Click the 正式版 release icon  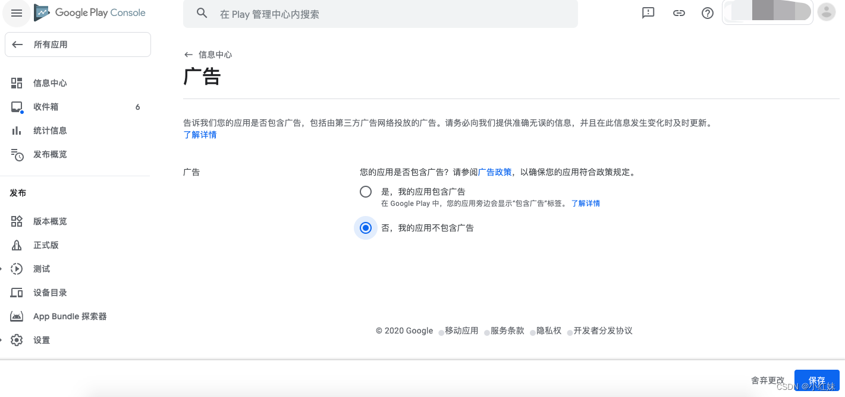17,244
